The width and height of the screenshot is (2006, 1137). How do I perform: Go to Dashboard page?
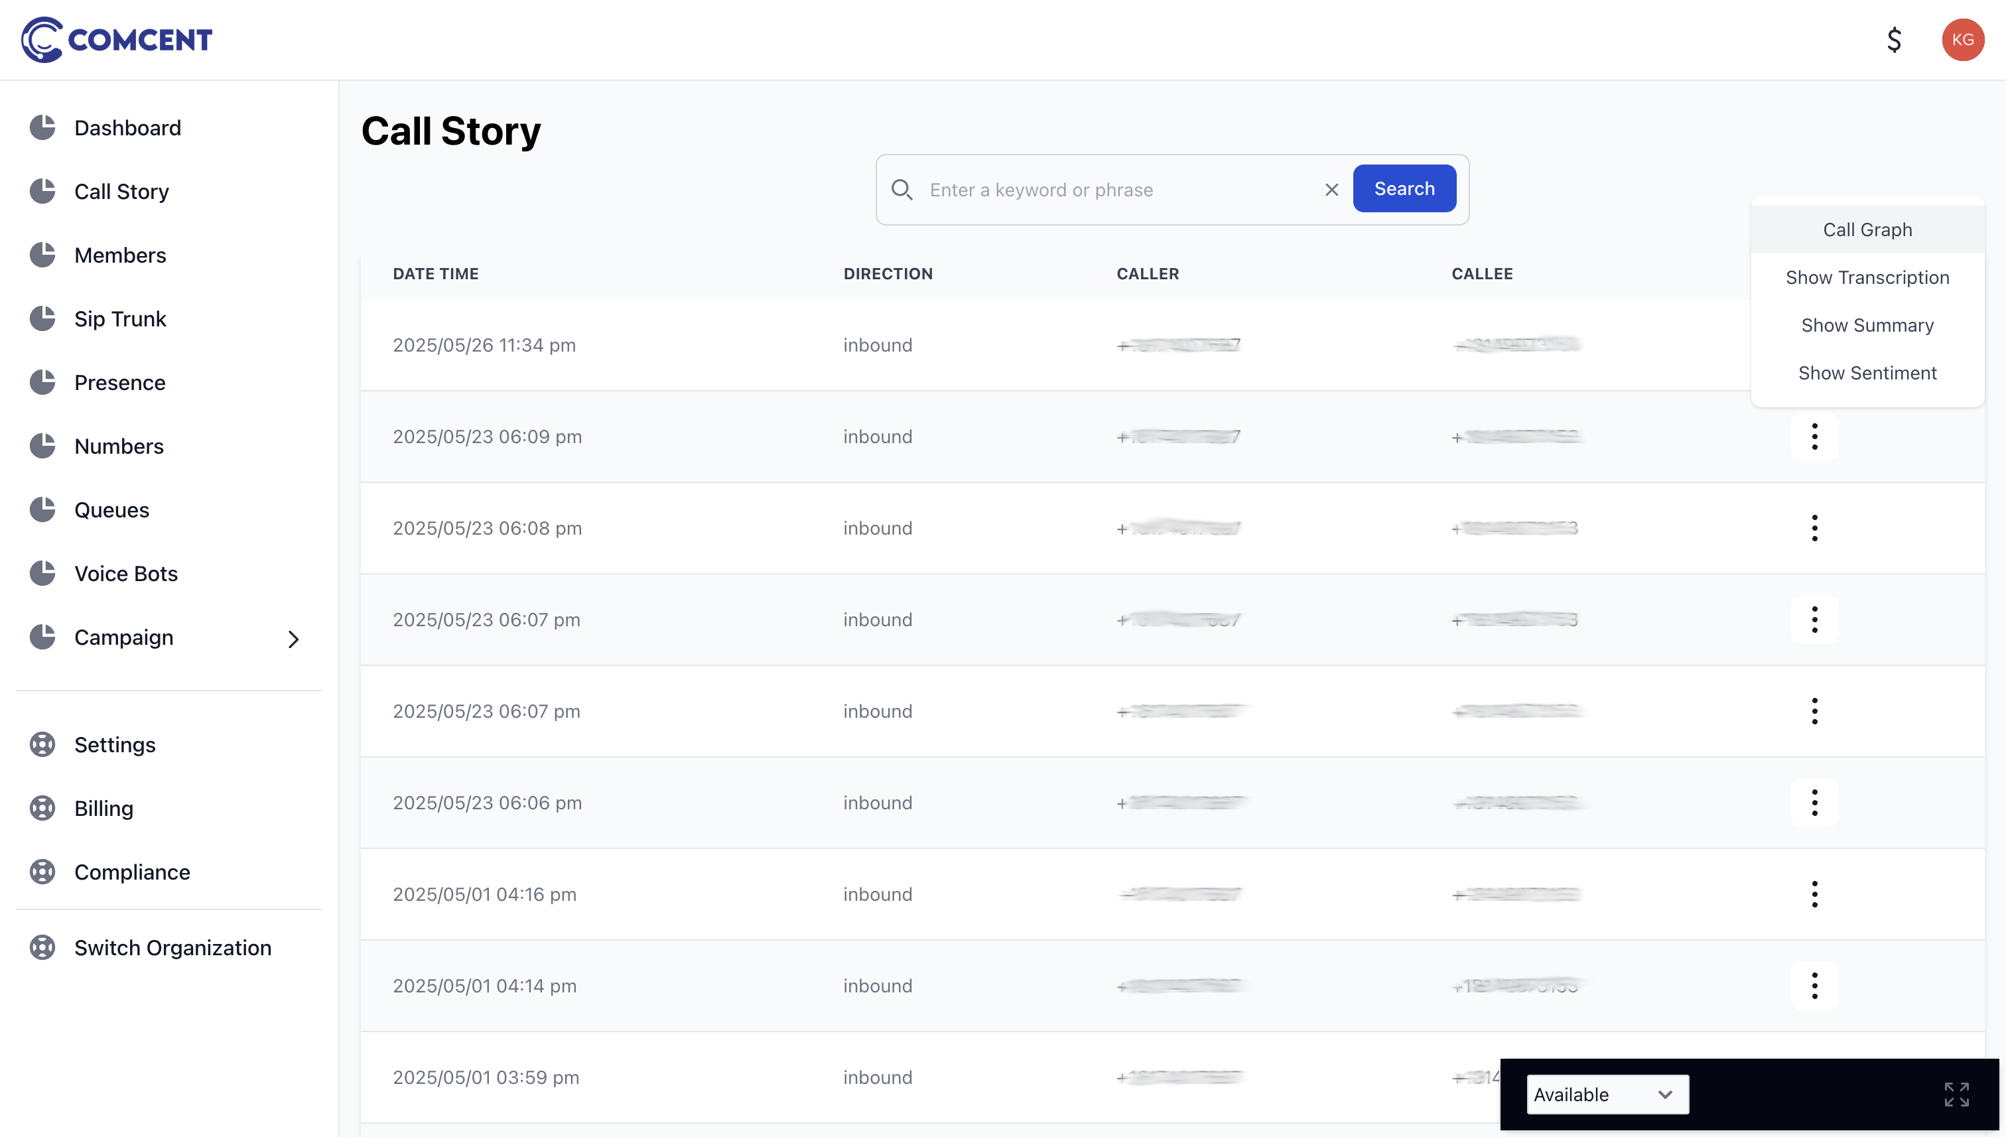click(127, 127)
